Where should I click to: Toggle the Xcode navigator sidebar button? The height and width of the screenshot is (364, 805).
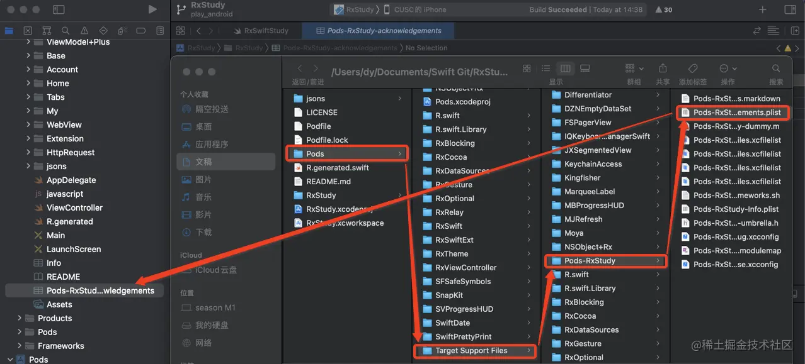pos(59,9)
